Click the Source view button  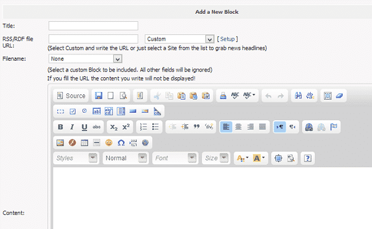pyautogui.click(x=71, y=96)
